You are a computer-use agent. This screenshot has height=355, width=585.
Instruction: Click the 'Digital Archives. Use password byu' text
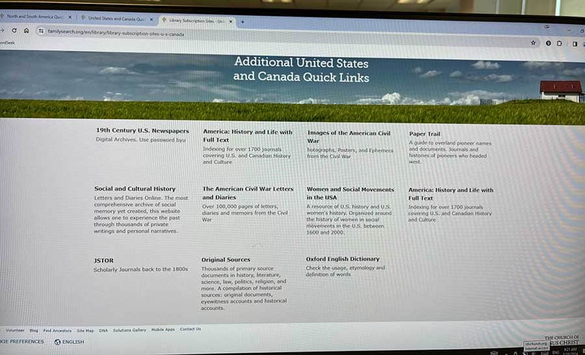140,140
